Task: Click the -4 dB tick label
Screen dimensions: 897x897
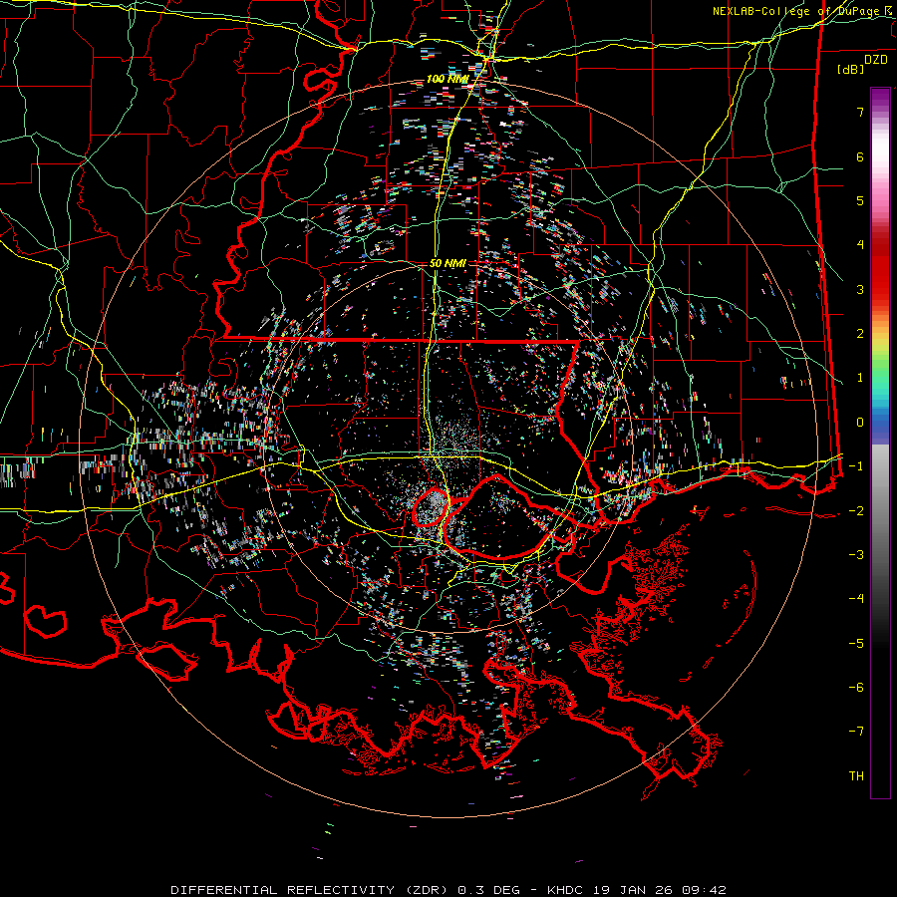Action: pos(856,599)
